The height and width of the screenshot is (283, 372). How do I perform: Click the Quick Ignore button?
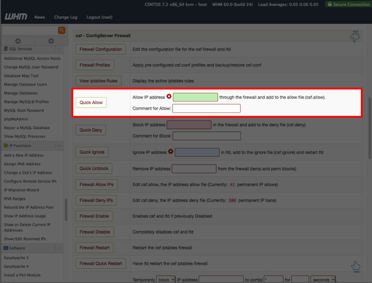(92, 152)
